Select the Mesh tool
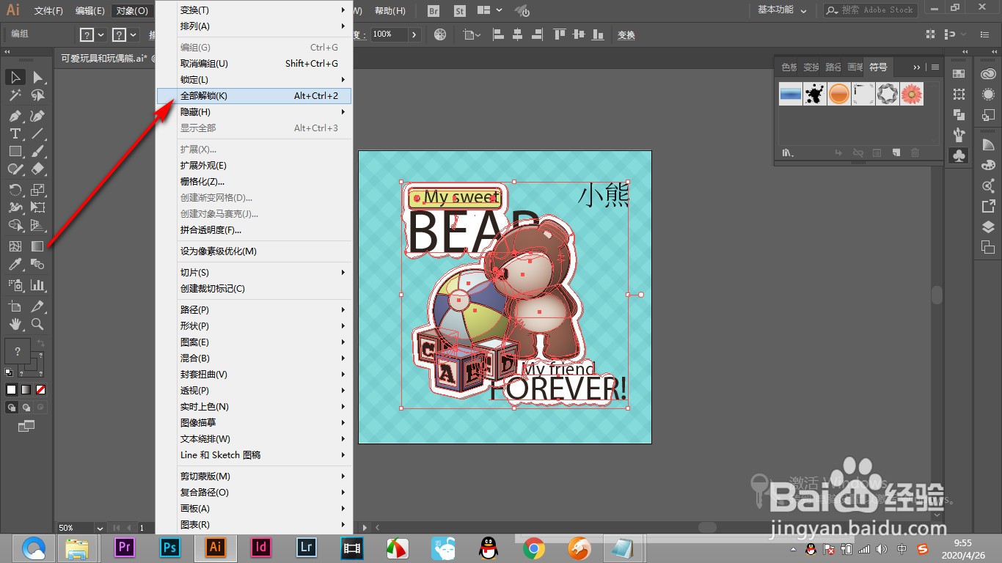 pos(15,246)
